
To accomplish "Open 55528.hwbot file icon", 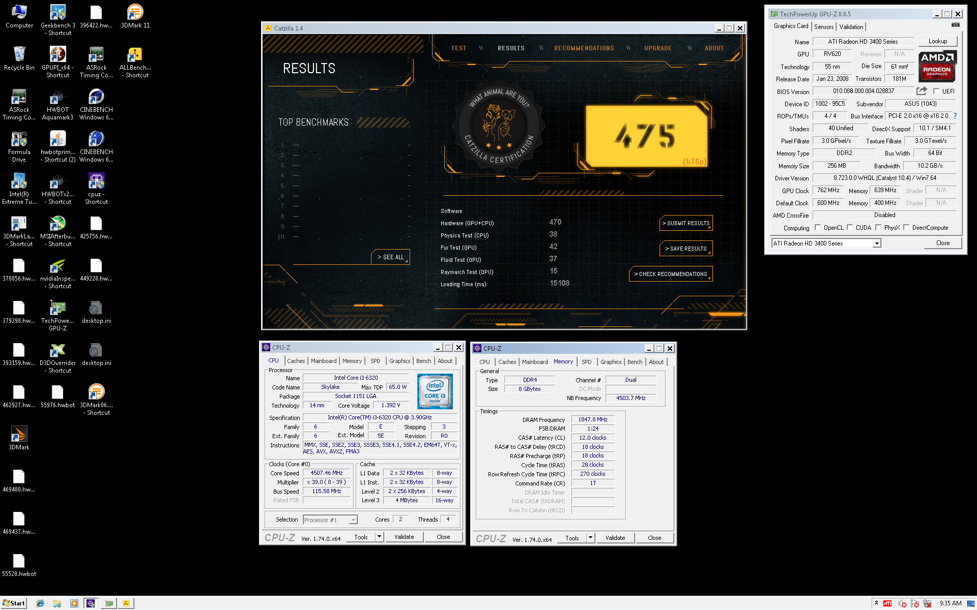I will (19, 564).
